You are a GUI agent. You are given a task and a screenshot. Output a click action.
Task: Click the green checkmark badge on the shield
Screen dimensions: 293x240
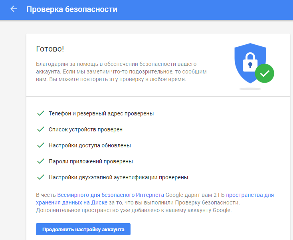pos(265,73)
